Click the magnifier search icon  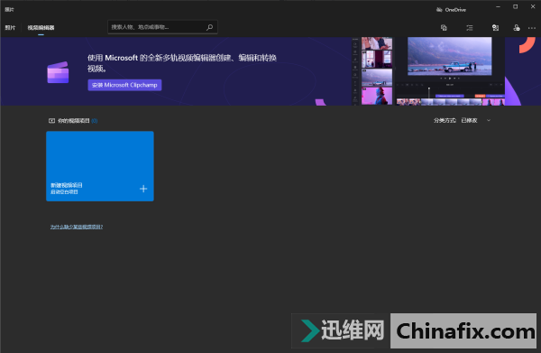(209, 27)
